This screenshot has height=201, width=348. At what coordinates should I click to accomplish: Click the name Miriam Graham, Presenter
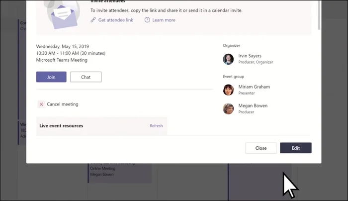coord(254,87)
